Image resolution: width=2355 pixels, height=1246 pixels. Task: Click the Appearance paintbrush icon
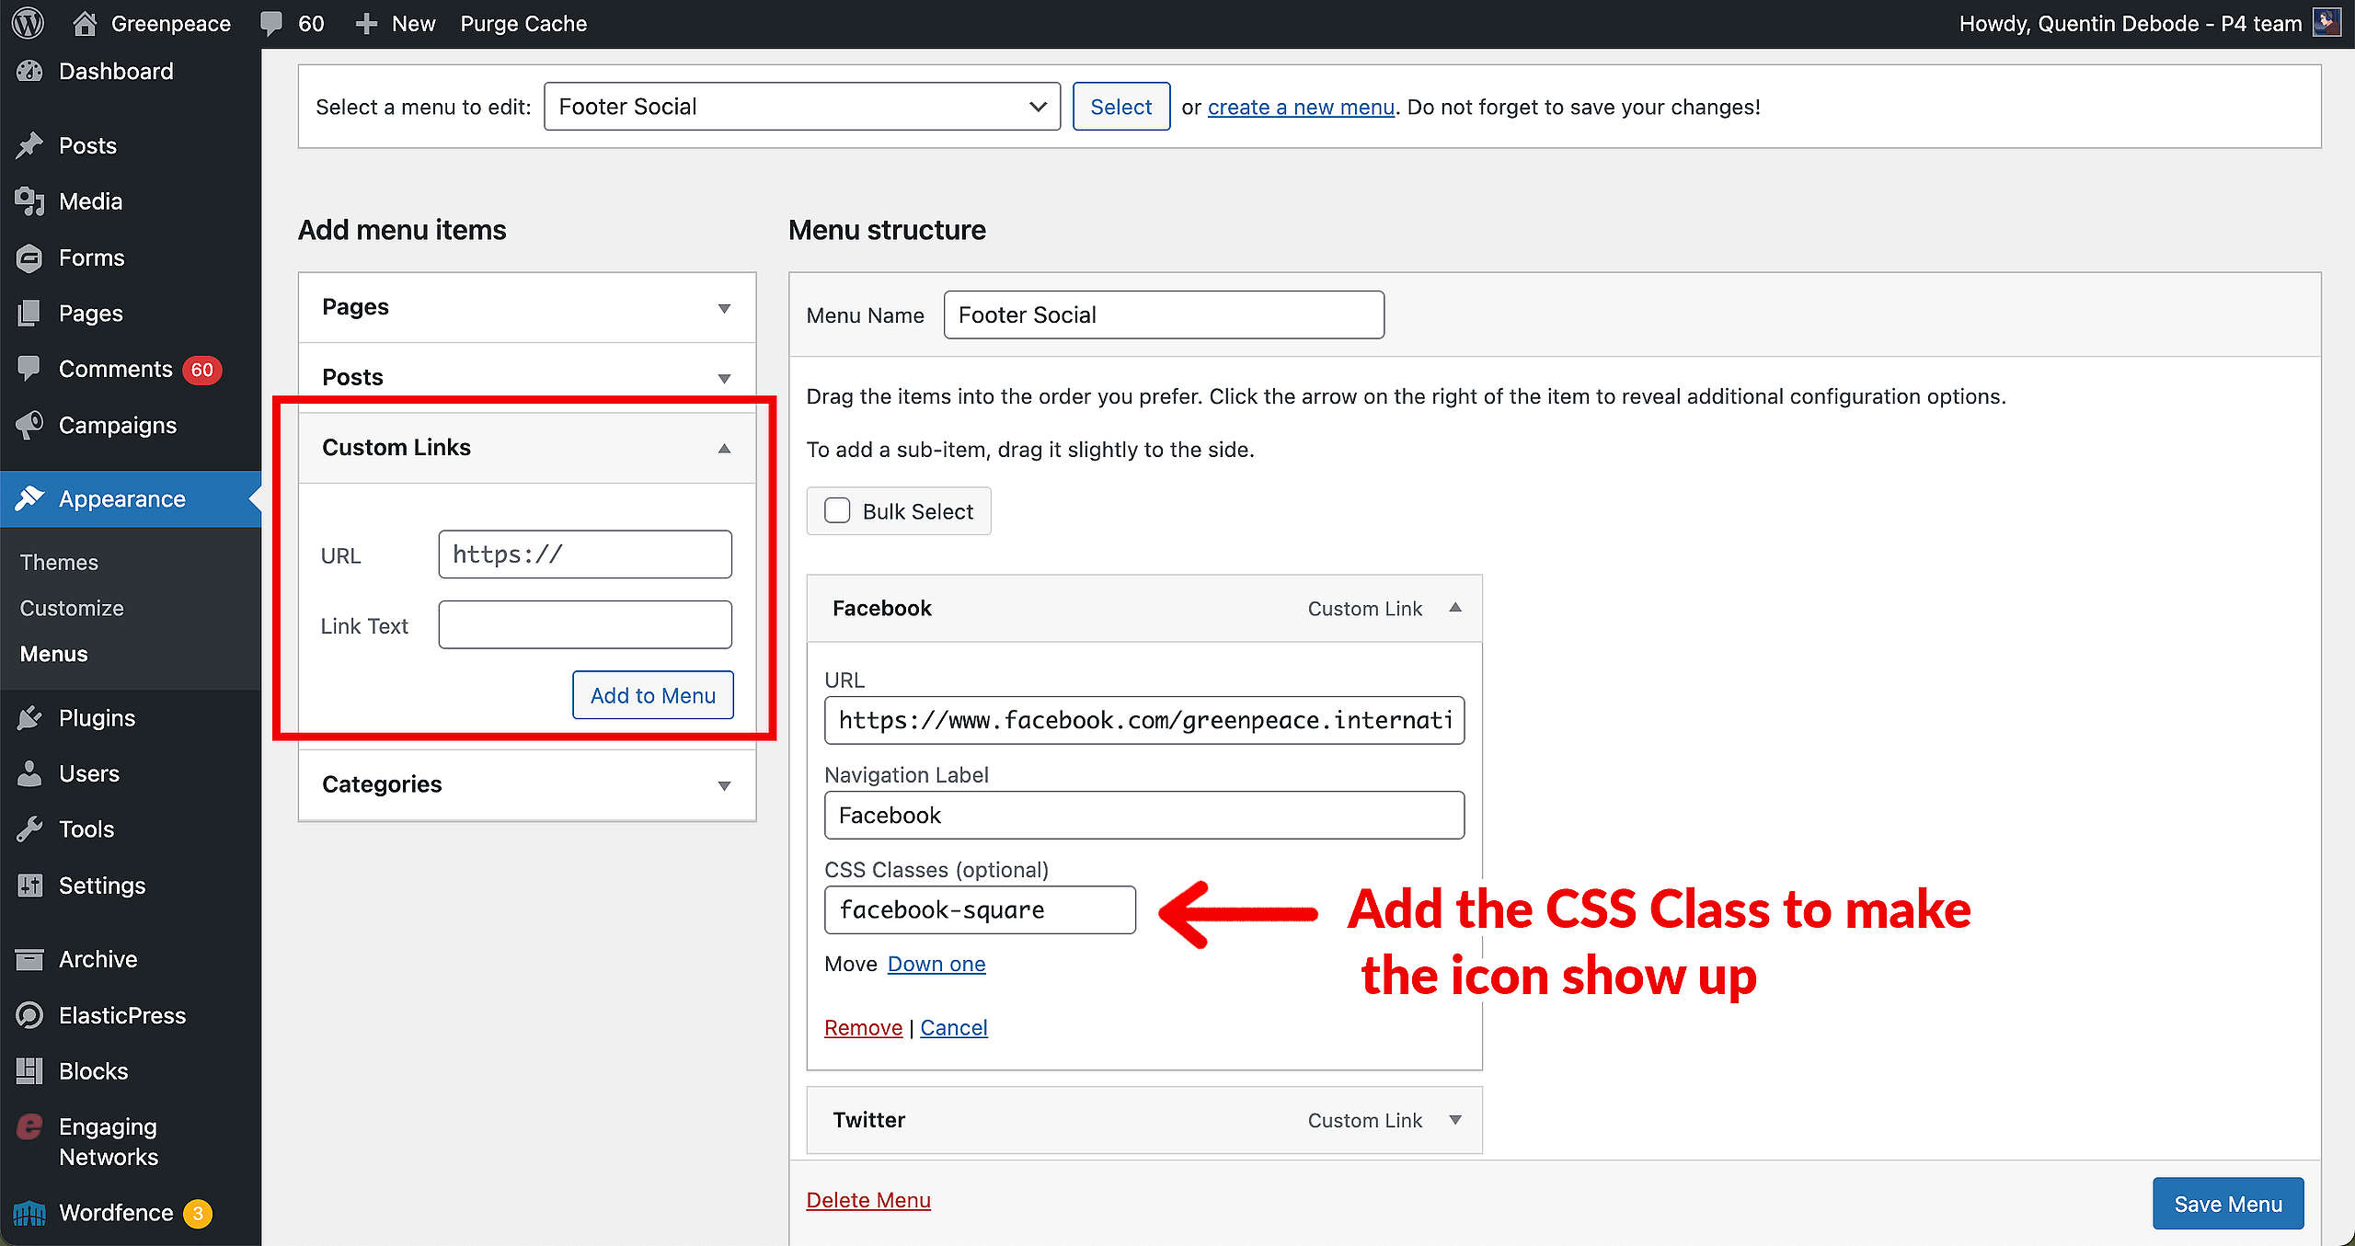click(x=29, y=498)
